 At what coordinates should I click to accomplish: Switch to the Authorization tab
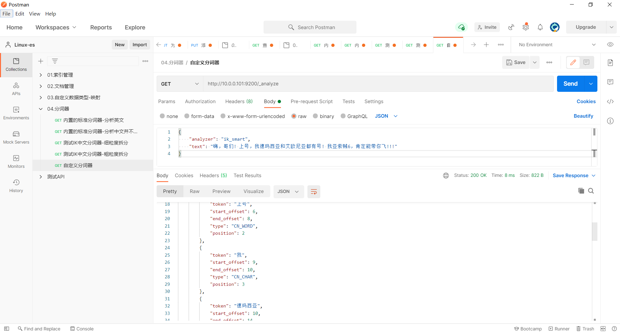200,102
